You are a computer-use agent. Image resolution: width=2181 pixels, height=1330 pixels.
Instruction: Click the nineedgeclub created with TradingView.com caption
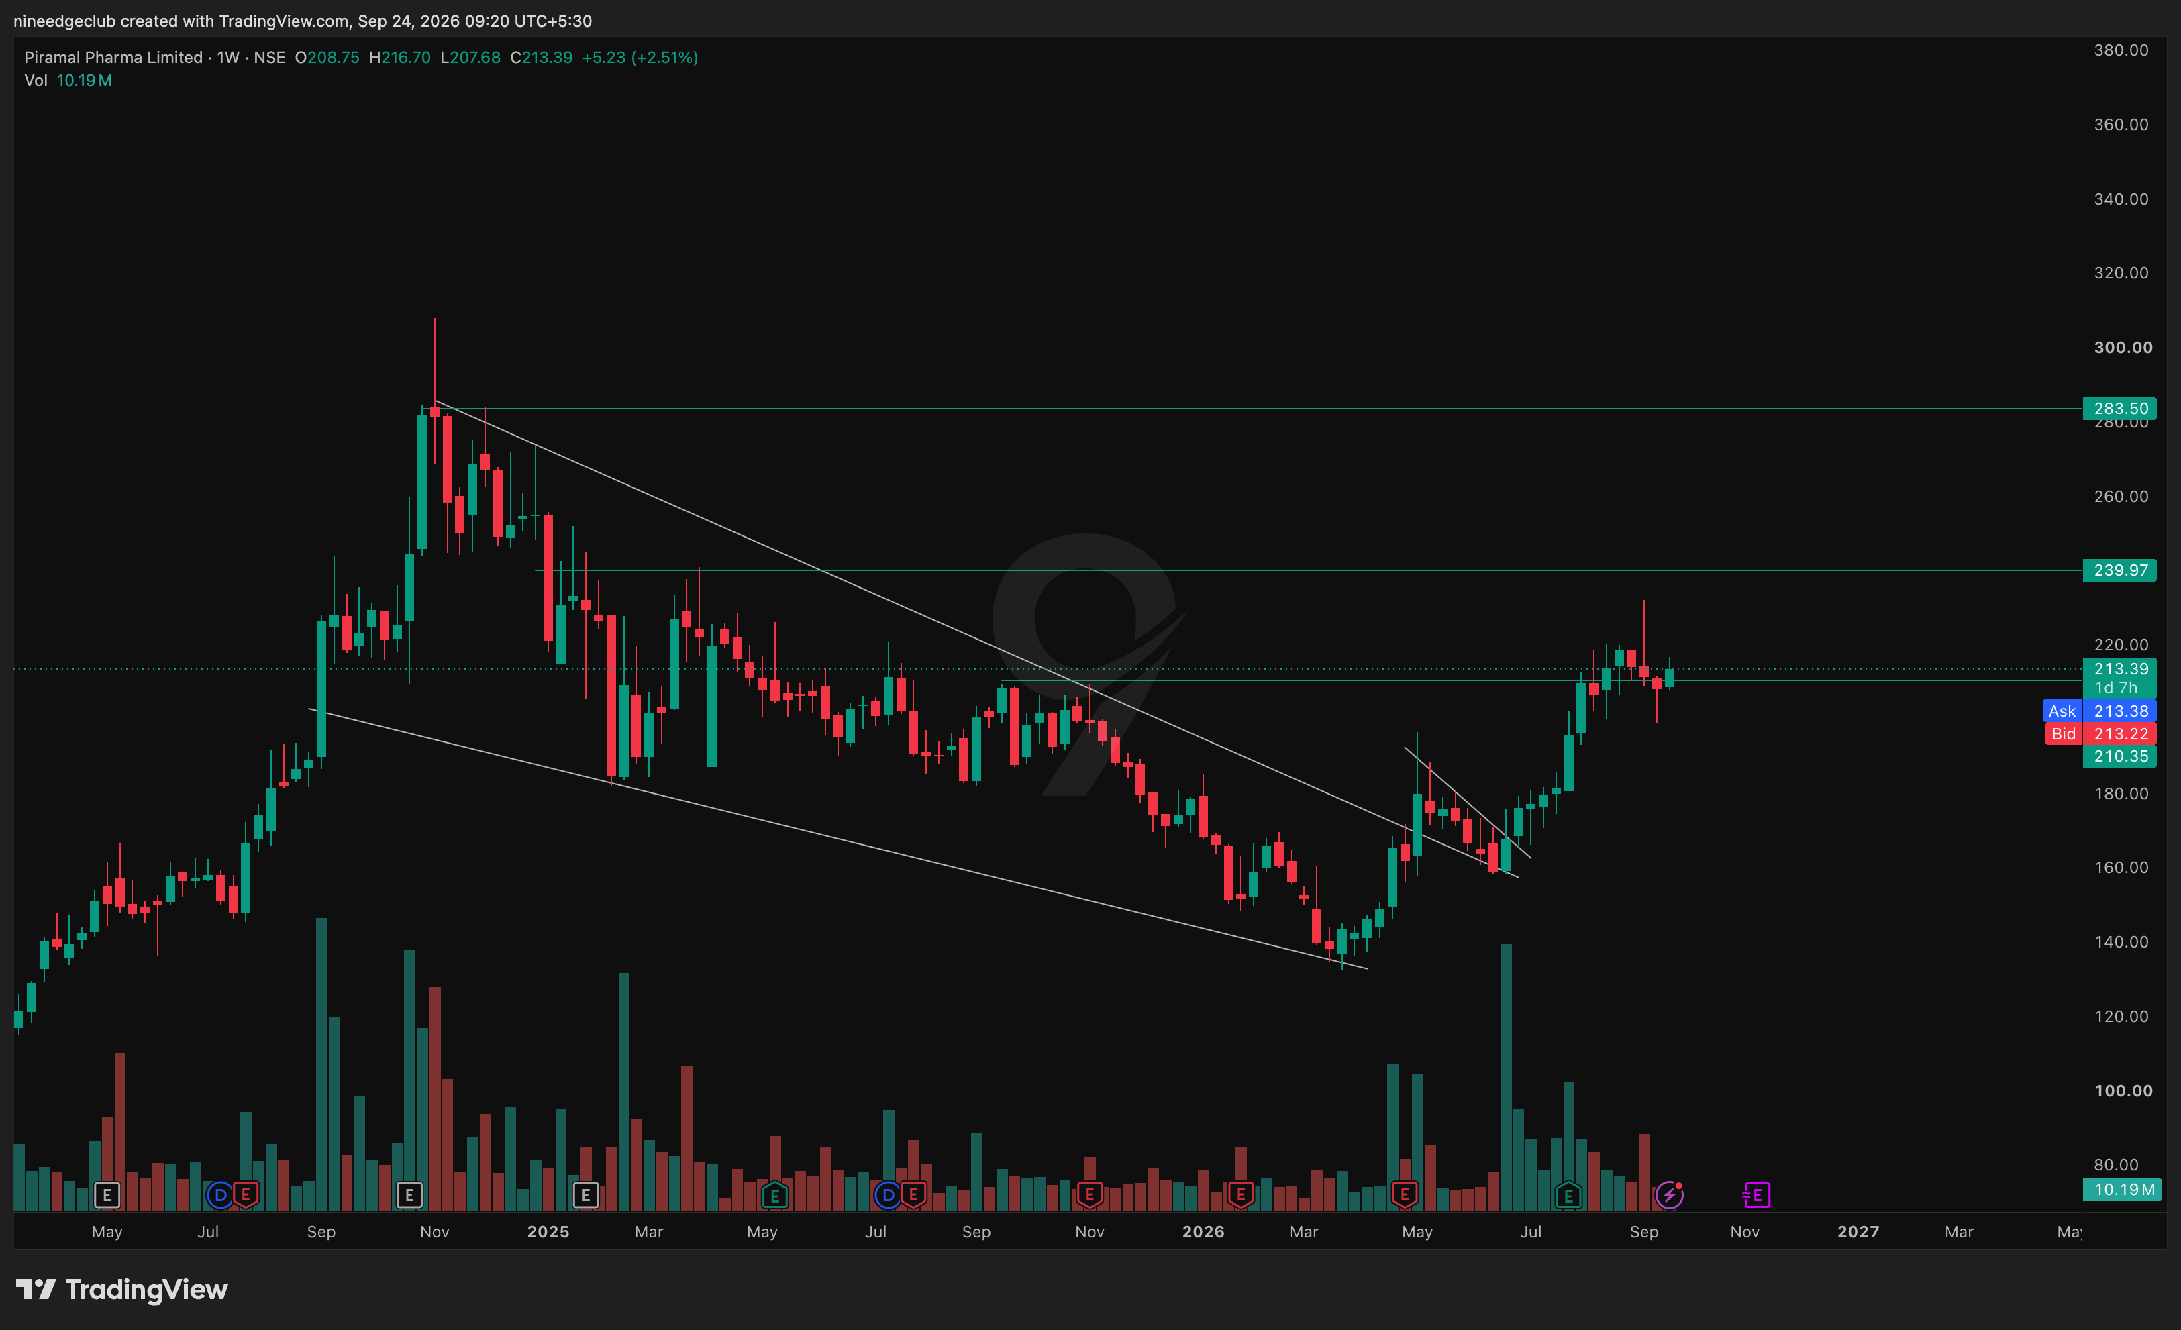click(x=303, y=20)
